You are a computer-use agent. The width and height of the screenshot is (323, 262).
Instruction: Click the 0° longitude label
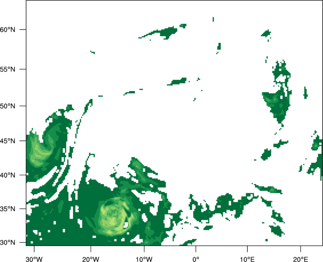coord(196,259)
